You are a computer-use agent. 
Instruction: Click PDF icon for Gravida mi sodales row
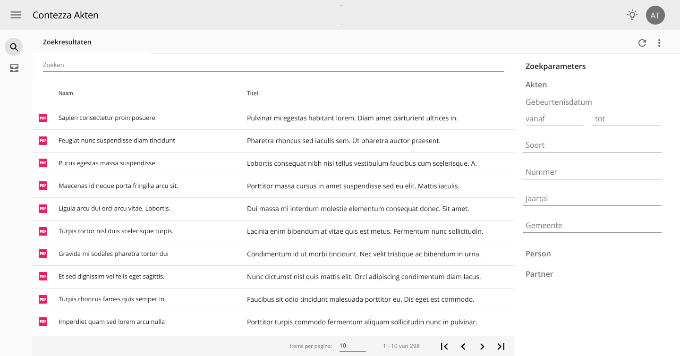[43, 254]
